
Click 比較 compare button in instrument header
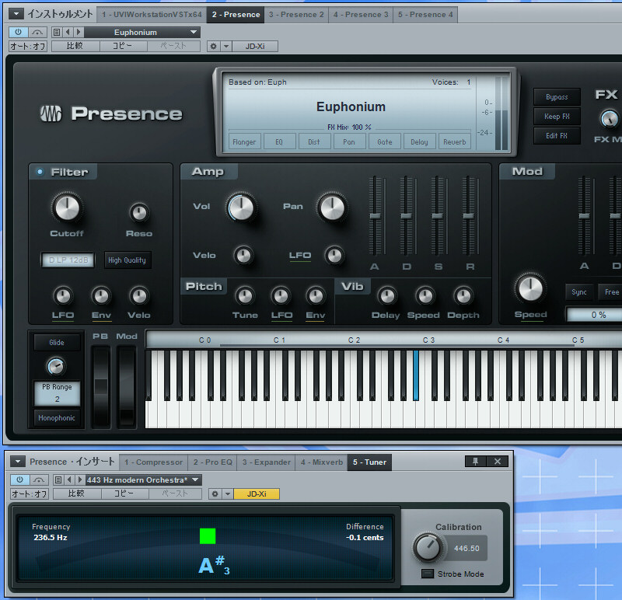tap(75, 47)
